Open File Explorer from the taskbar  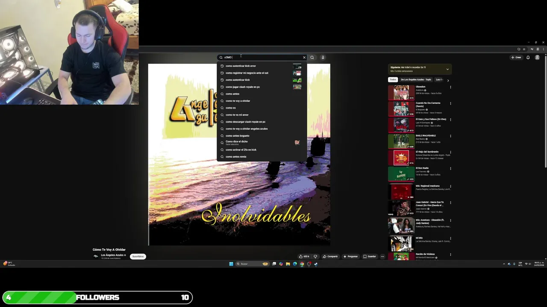(x=288, y=264)
